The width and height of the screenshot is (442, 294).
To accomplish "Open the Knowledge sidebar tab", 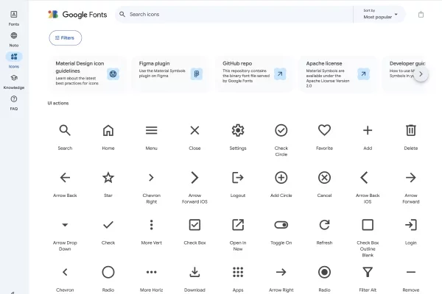I will 14,80.
